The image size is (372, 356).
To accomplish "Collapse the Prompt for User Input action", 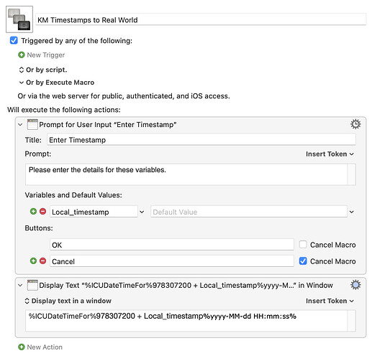I will point(20,125).
